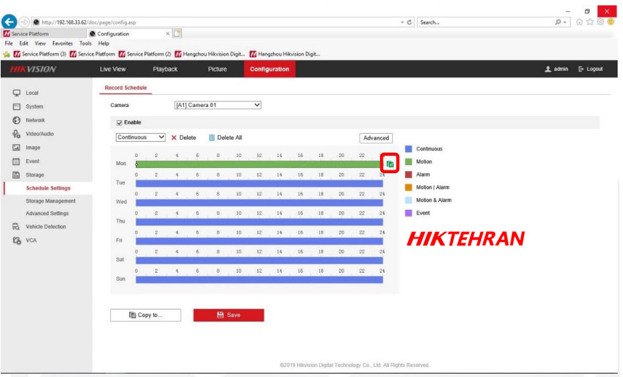Image resolution: width=623 pixels, height=377 pixels.
Task: Open the Camera selection dropdown
Action: coord(217,105)
